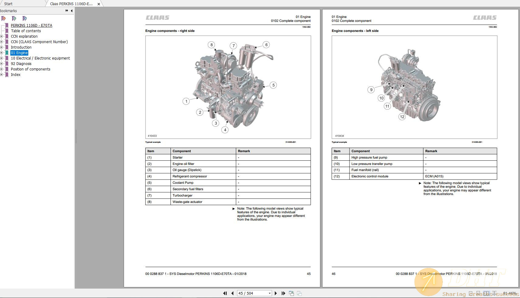Click the Fuel manifold (rail) cell

point(386,170)
